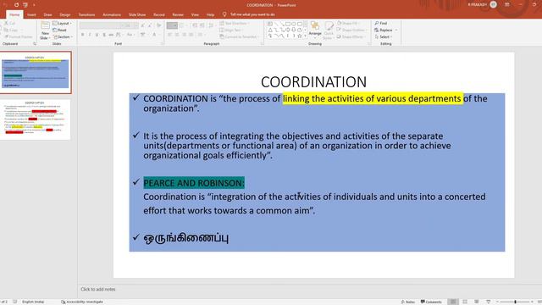Open the View tab
The width and height of the screenshot is (542, 305).
[195, 15]
